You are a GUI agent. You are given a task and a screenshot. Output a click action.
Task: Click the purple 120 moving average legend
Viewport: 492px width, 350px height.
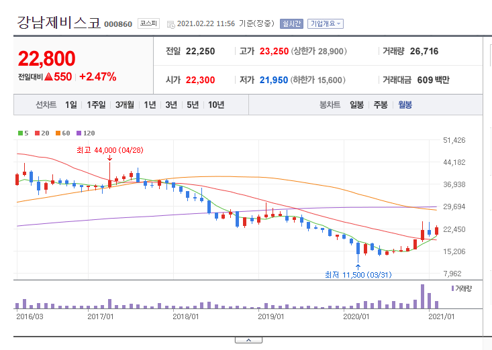[x=86, y=133]
